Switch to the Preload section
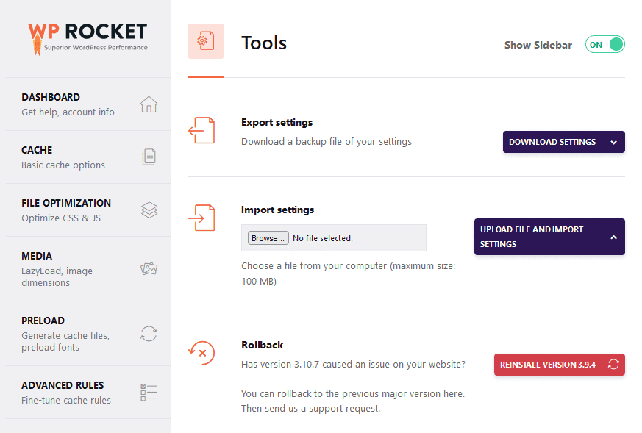This screenshot has width=642, height=433. coord(88,334)
